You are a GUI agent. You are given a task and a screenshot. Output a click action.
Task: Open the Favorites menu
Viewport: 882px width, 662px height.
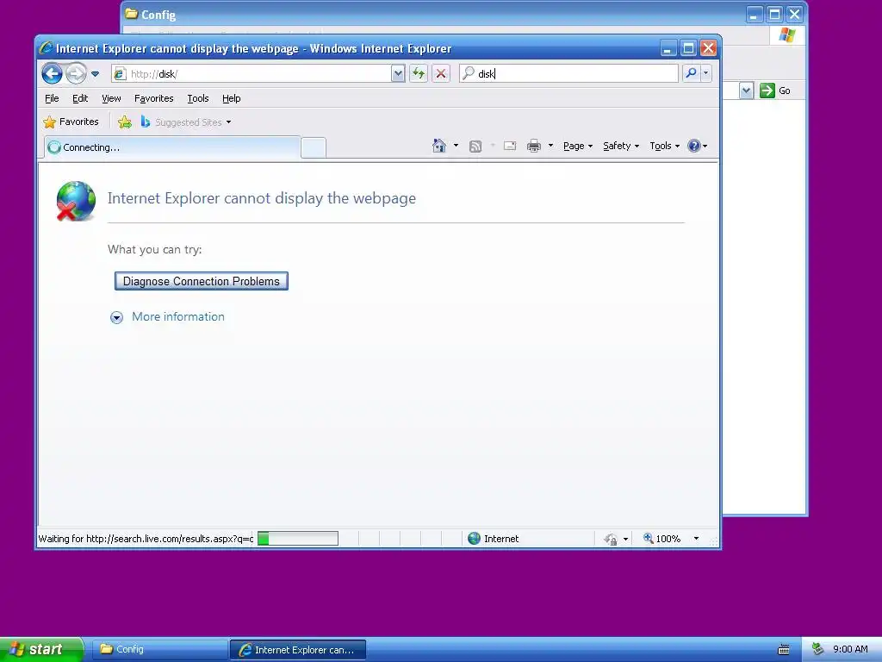coord(153,98)
